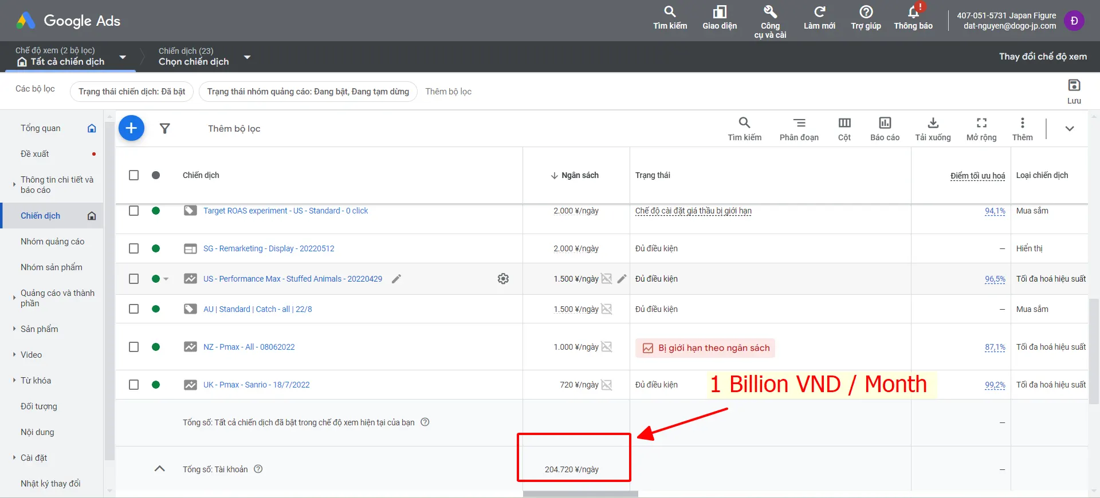Image resolution: width=1100 pixels, height=498 pixels.
Task: Tick checkbox for Target ROAS experiment campaign
Action: [x=133, y=211]
